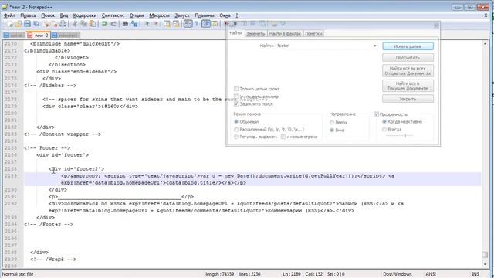The image size is (494, 278).
Task: Click the Close All toolbar icon
Action: point(55,24)
